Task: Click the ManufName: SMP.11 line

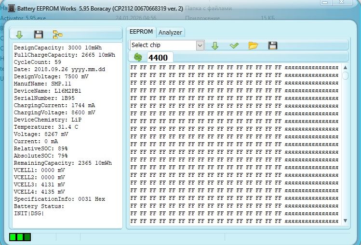Action: coord(42,84)
